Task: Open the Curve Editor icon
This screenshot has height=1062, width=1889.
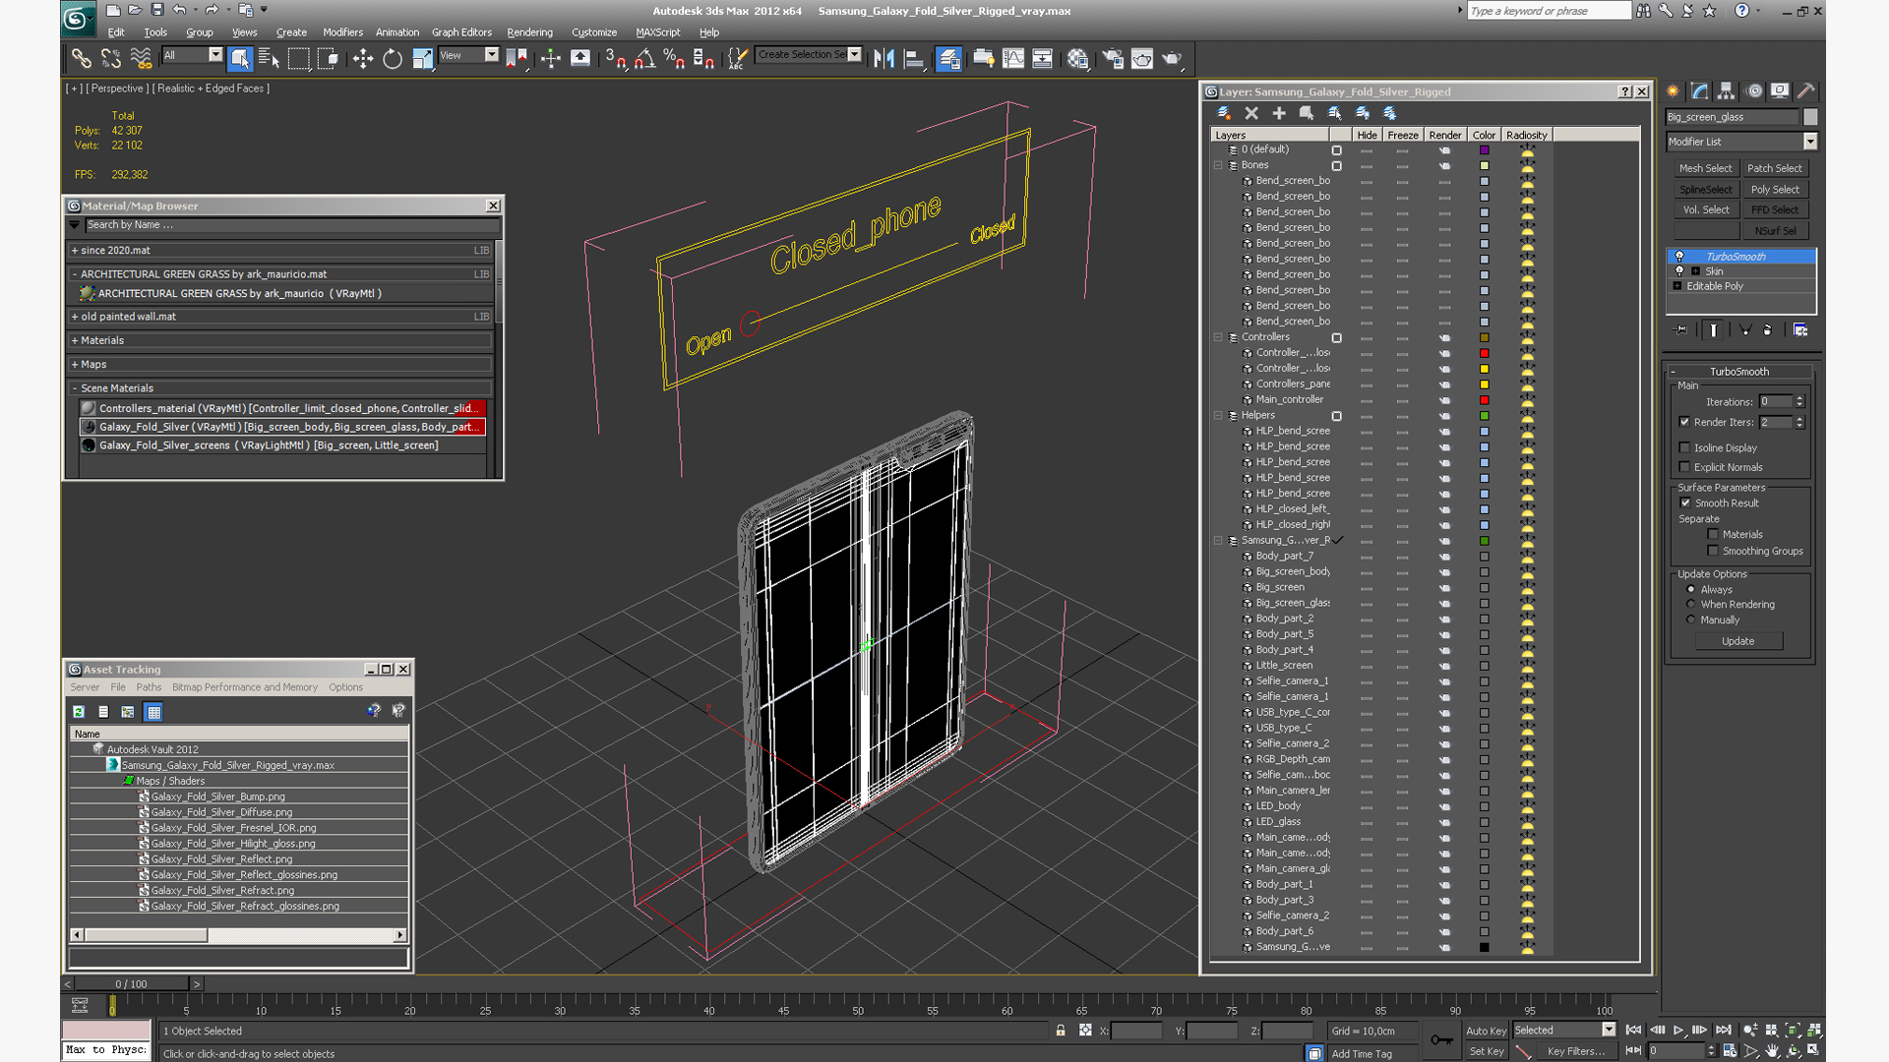Action: click(1013, 59)
